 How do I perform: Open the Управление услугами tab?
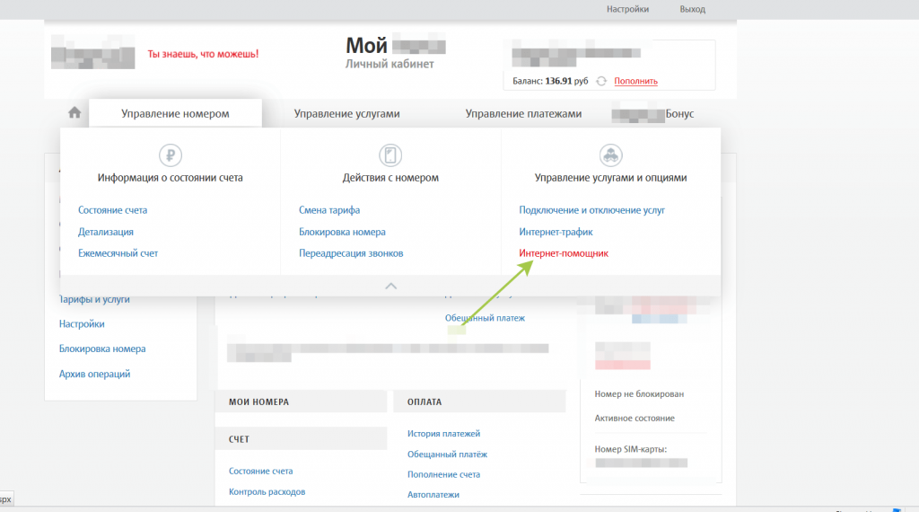click(346, 114)
